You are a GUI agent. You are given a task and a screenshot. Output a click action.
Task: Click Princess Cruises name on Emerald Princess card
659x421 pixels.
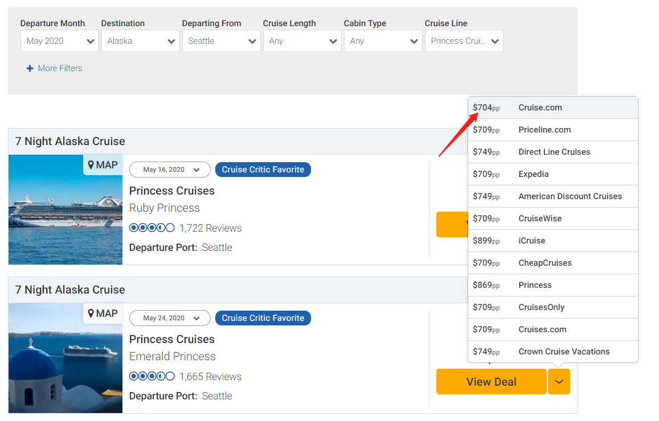172,340
